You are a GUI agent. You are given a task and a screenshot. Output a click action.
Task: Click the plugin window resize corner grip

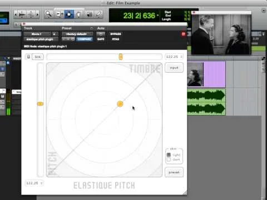pyautogui.click(x=185, y=193)
